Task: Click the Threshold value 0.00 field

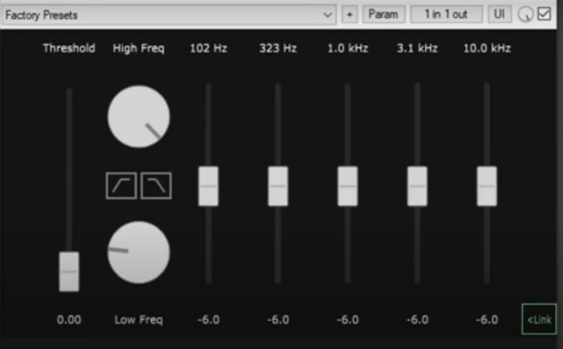Action: point(69,319)
